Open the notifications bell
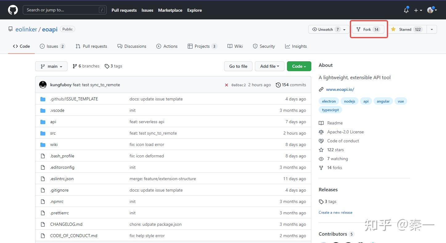Image resolution: width=446 pixels, height=243 pixels. 406,10
